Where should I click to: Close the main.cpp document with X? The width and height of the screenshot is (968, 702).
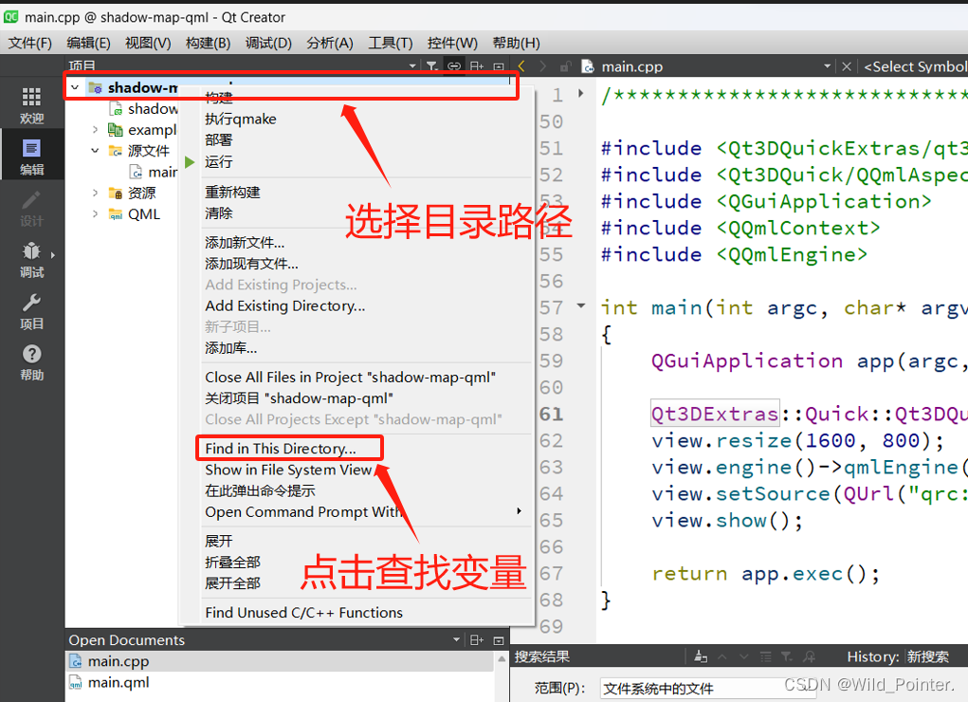coord(847,66)
